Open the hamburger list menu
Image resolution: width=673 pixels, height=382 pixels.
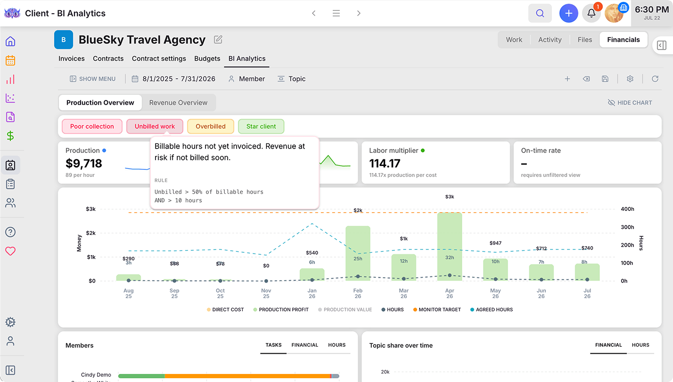tap(336, 13)
